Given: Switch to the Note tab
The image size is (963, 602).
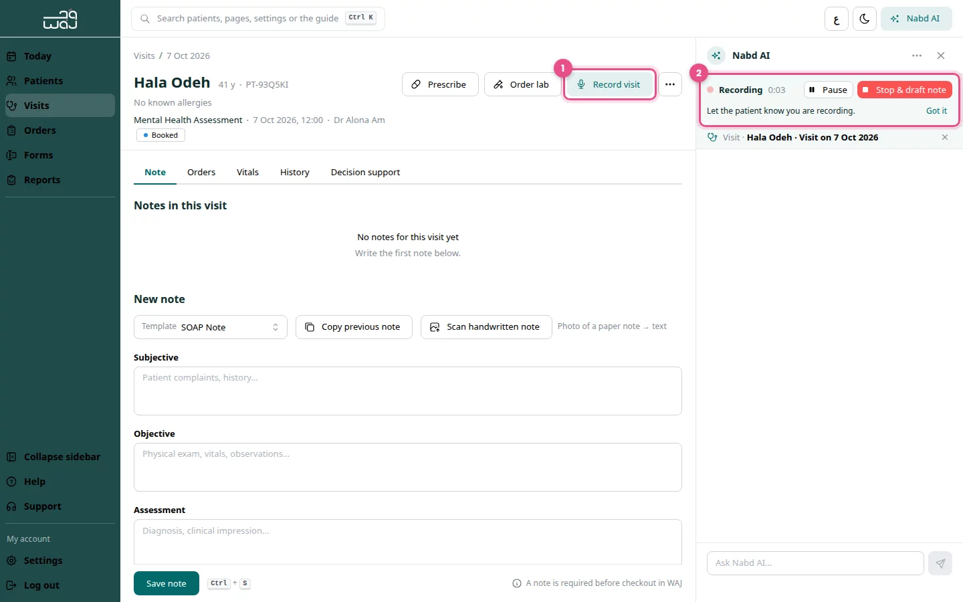Looking at the screenshot, I should [x=155, y=172].
